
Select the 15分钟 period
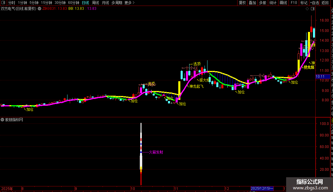(47, 3)
